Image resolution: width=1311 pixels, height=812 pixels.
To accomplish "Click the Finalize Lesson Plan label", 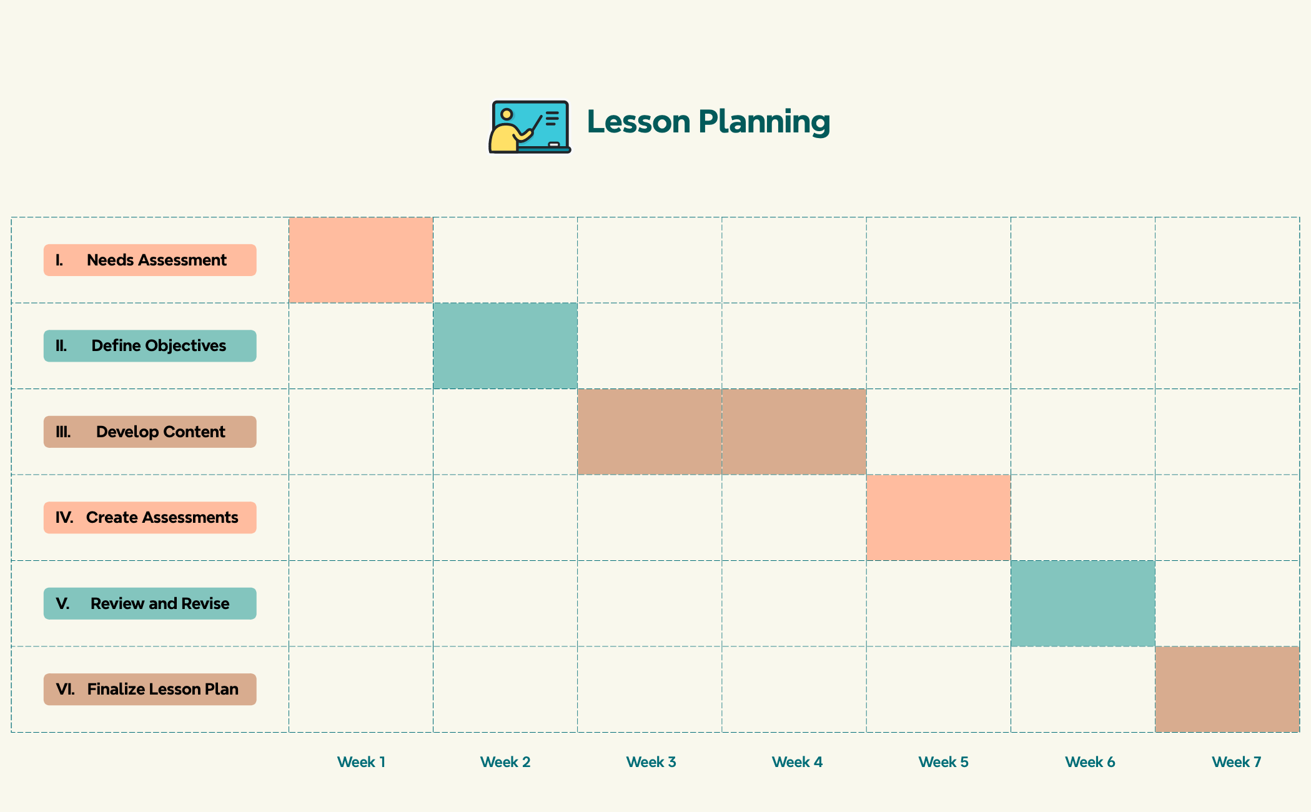I will click(150, 690).
